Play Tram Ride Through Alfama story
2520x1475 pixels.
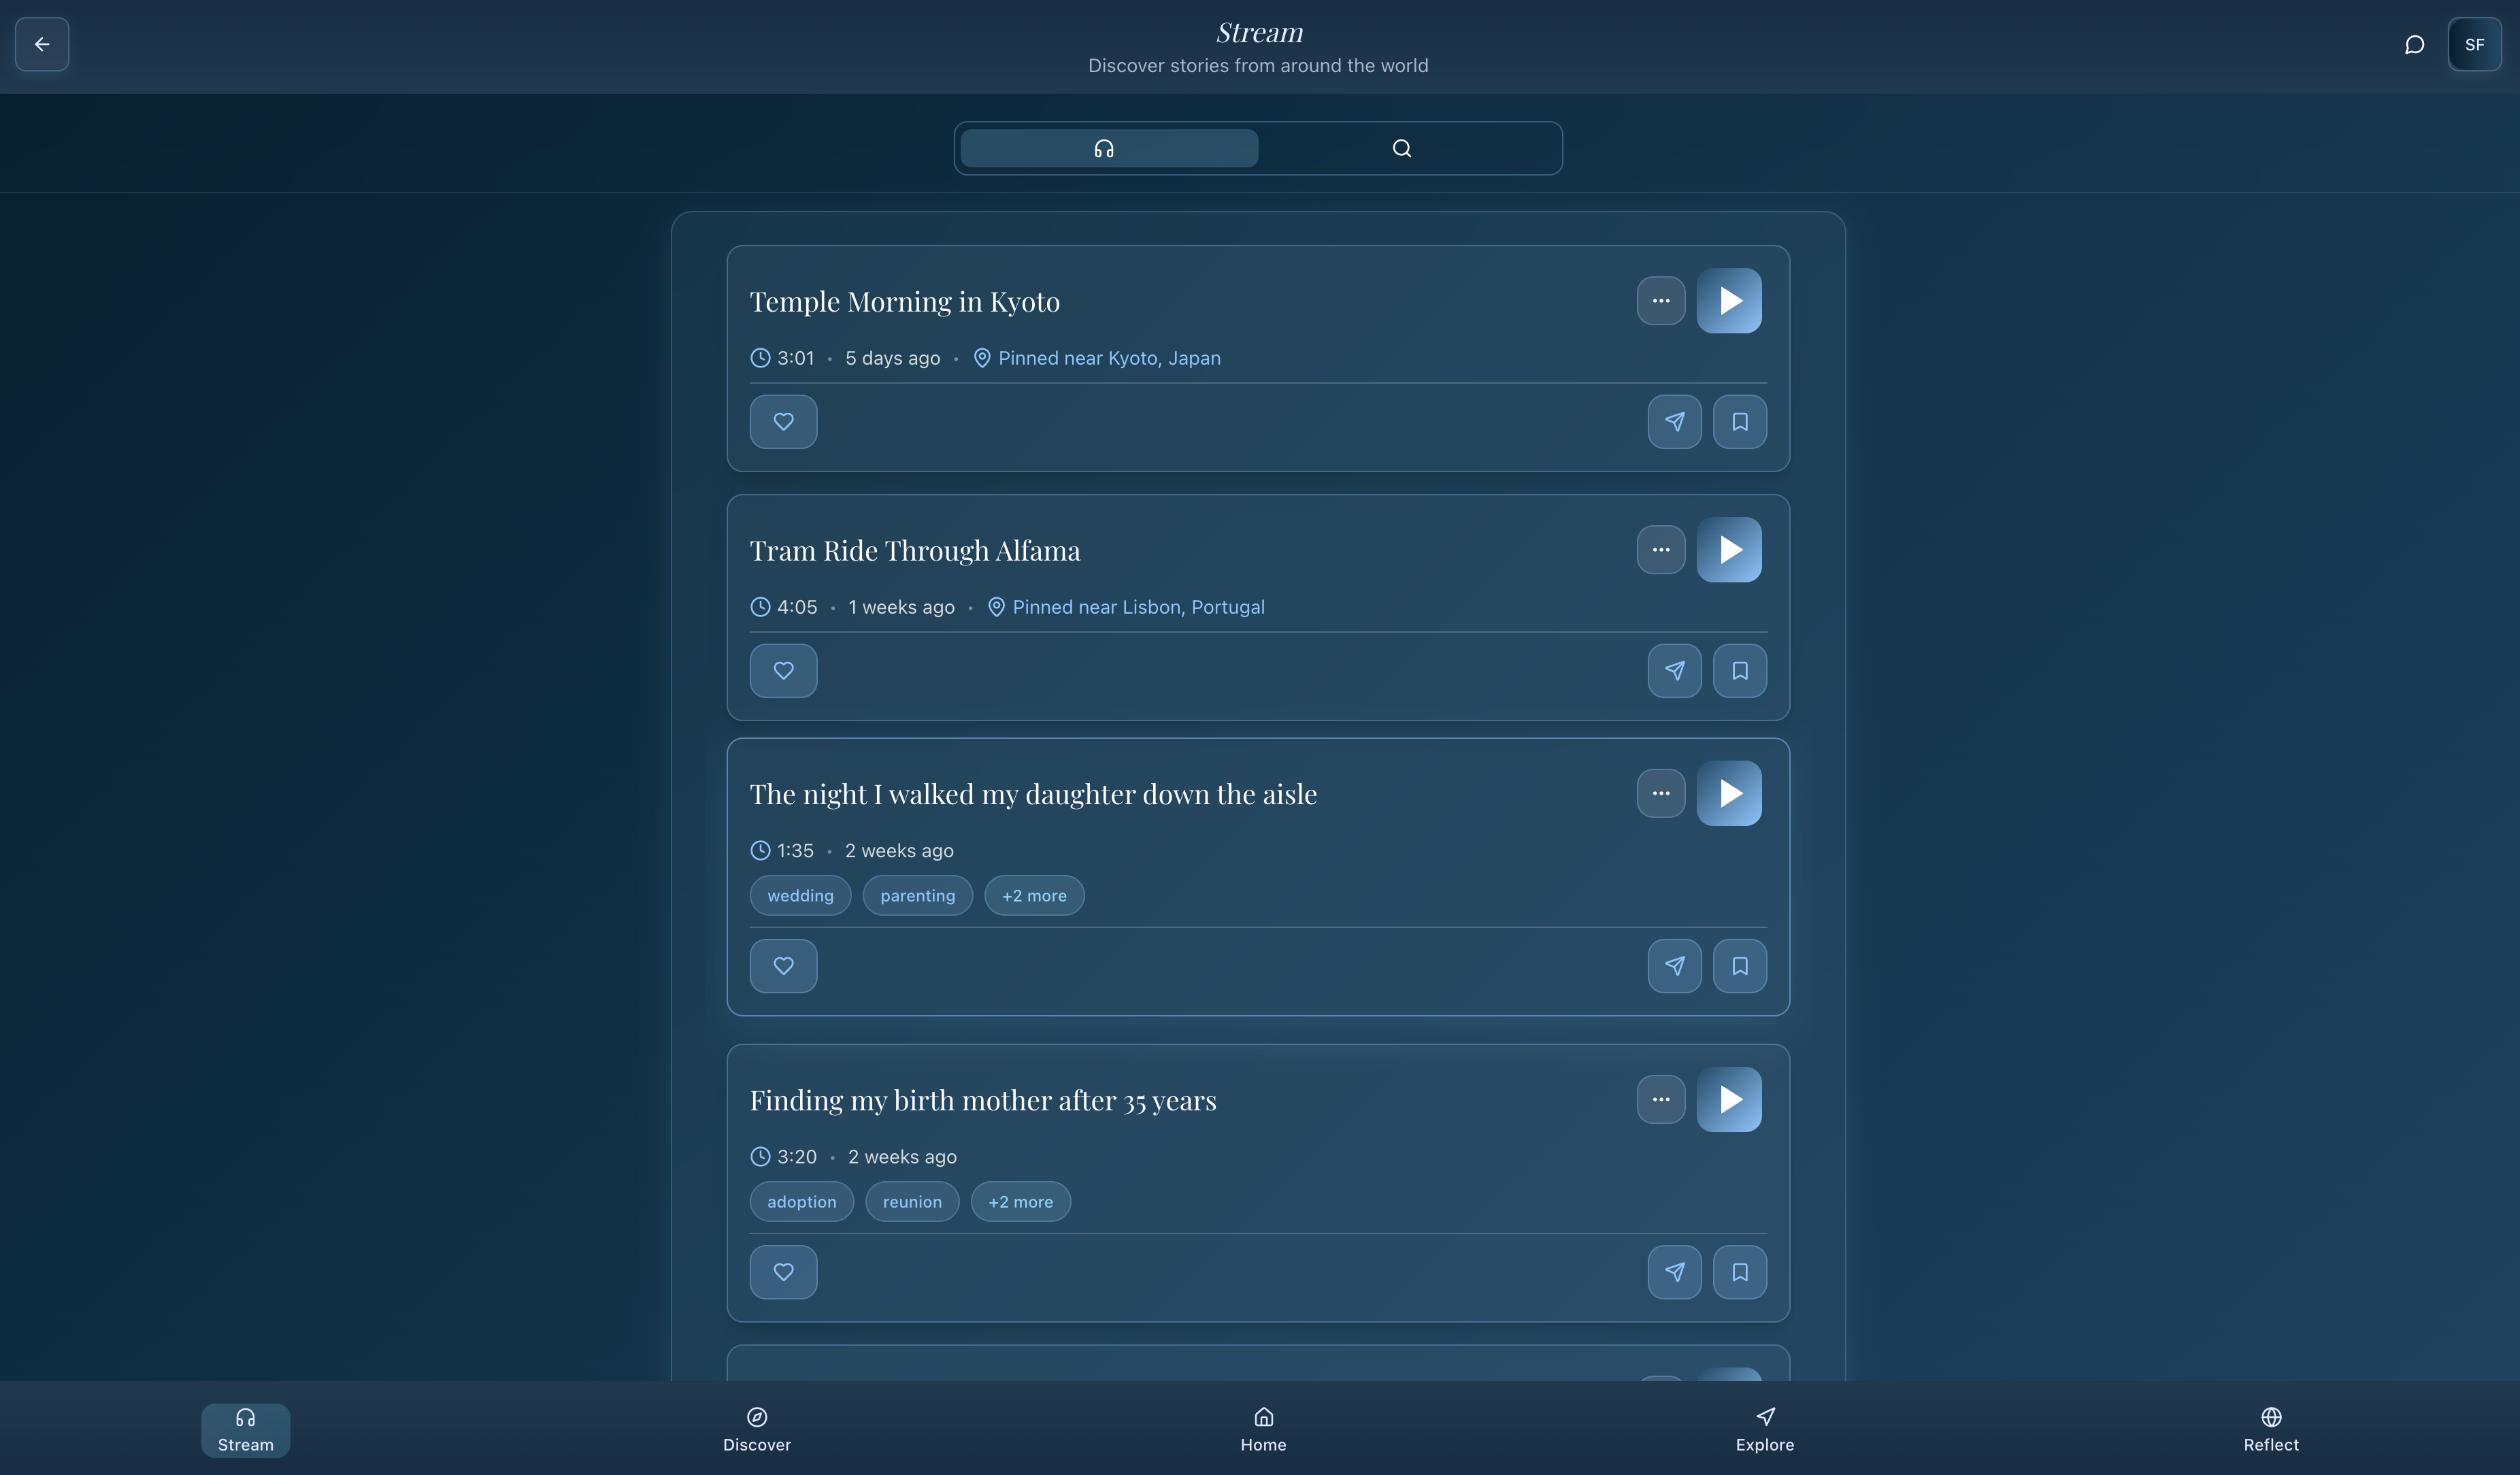[1728, 549]
